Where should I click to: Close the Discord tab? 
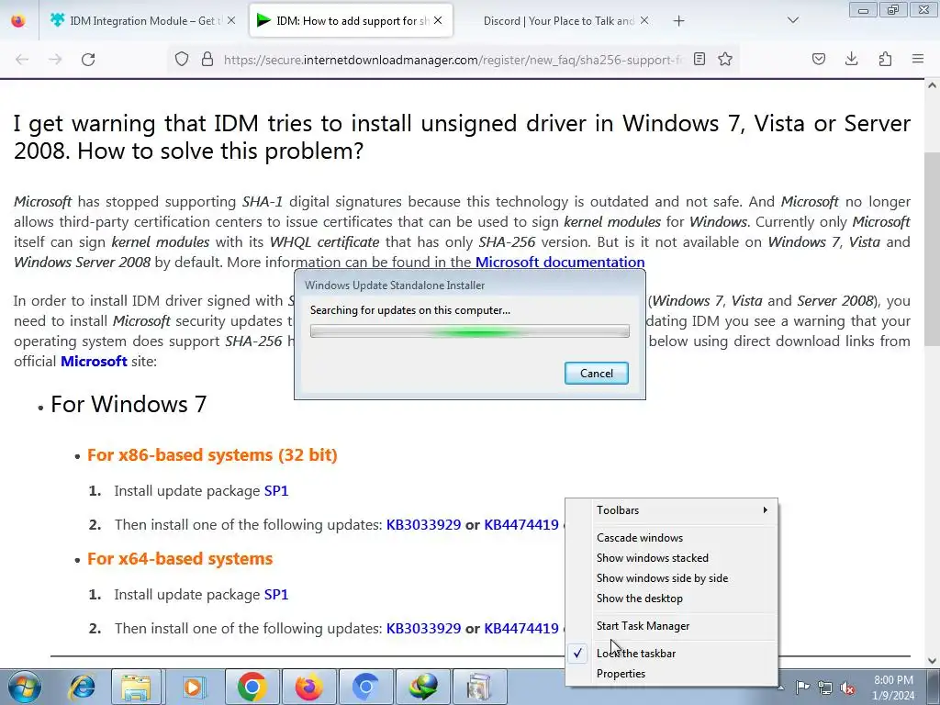tap(644, 20)
